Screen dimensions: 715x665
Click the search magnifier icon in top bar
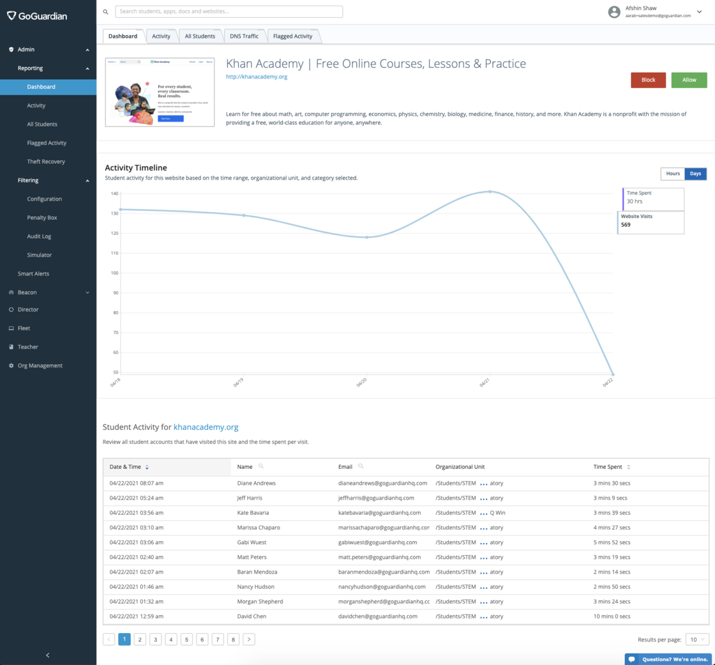click(105, 12)
